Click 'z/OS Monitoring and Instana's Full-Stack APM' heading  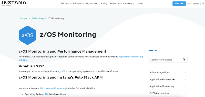tap(61, 77)
